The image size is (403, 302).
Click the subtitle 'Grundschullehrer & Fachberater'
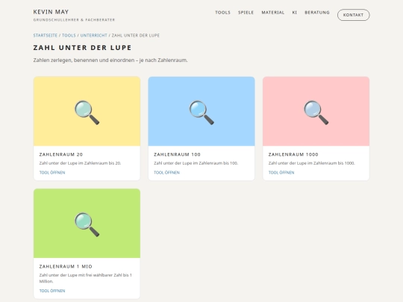[x=74, y=20]
